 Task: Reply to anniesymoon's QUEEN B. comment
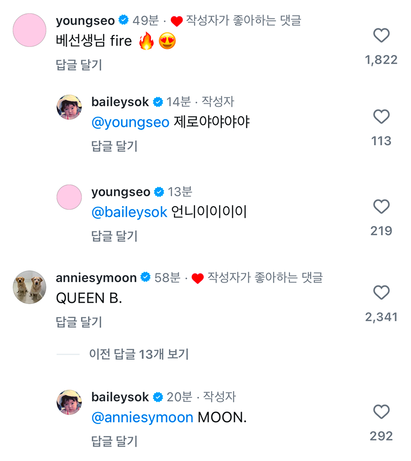point(79,322)
